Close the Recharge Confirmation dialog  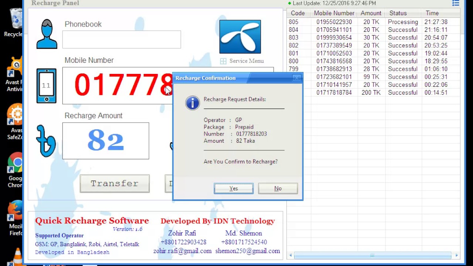tap(296, 78)
